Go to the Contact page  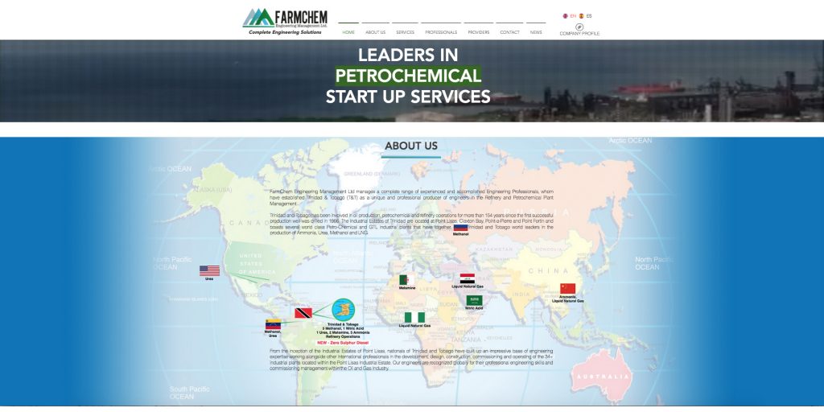tap(509, 32)
